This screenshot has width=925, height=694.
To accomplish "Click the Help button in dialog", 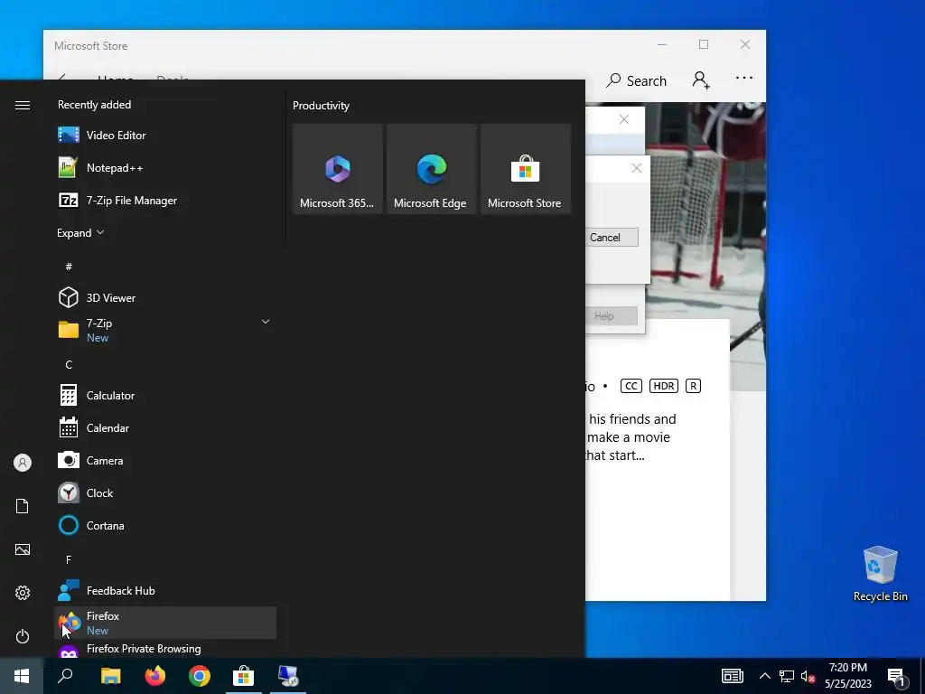I will (612, 315).
